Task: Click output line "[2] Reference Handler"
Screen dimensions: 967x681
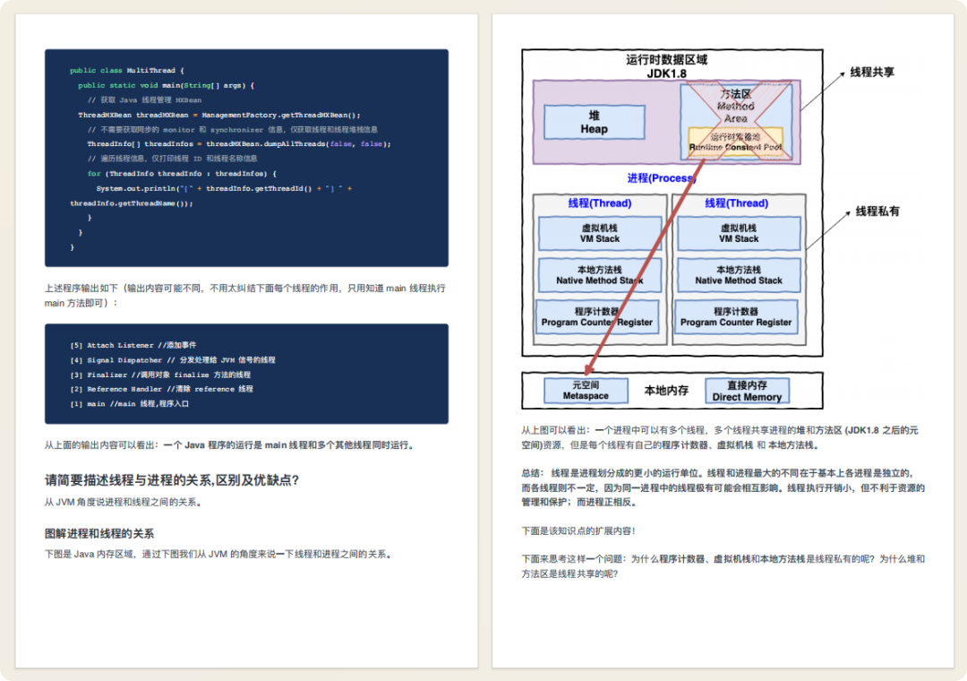Action: (x=161, y=389)
